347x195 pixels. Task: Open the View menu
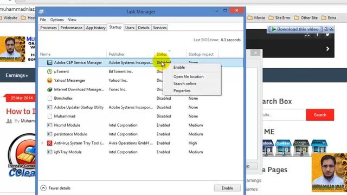[x=72, y=19]
